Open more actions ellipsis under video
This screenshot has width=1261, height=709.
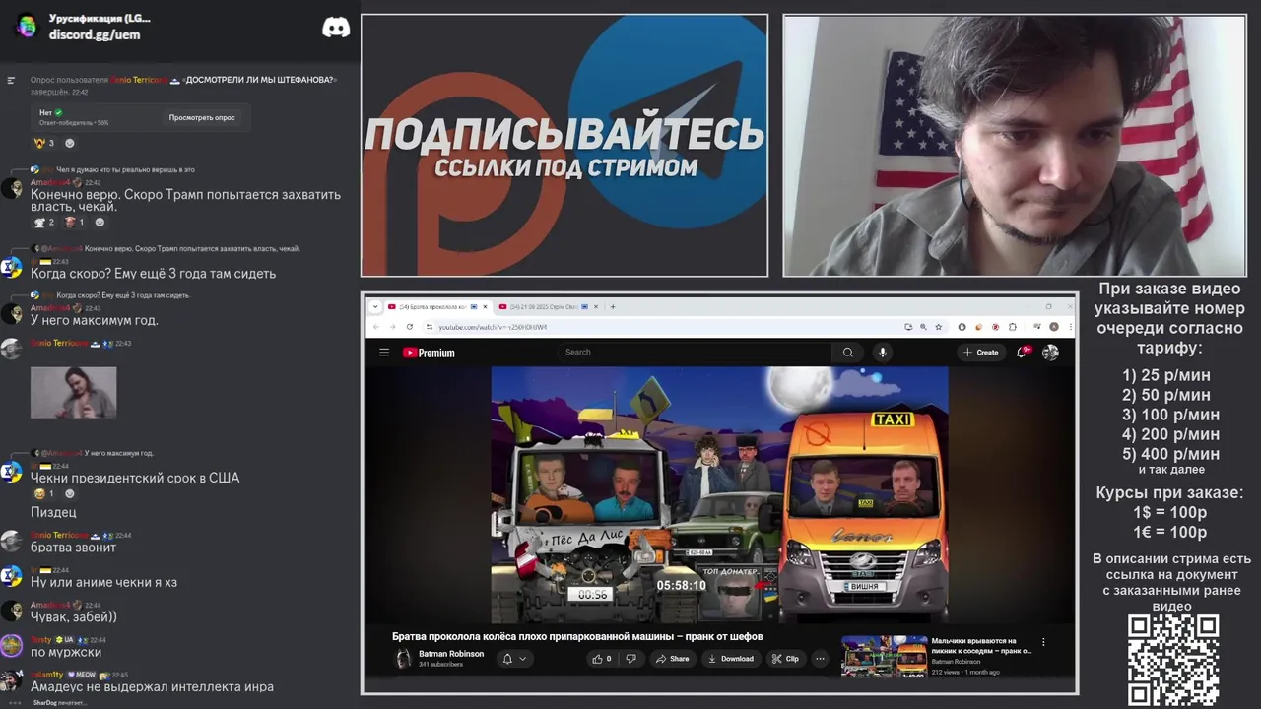point(820,659)
